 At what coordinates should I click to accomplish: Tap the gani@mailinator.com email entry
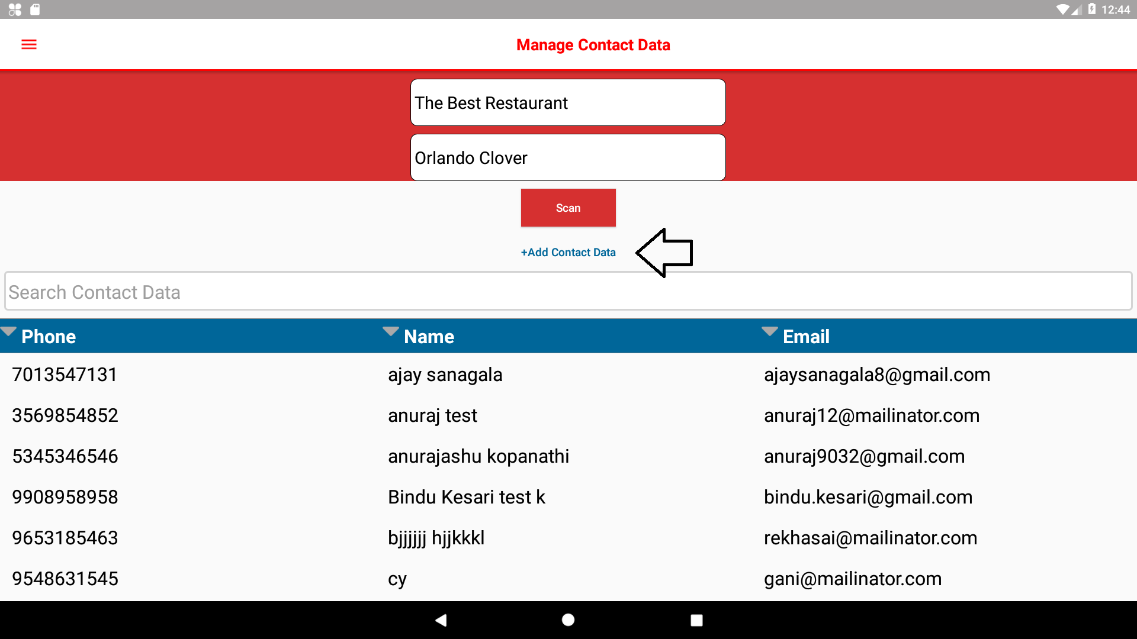852,579
